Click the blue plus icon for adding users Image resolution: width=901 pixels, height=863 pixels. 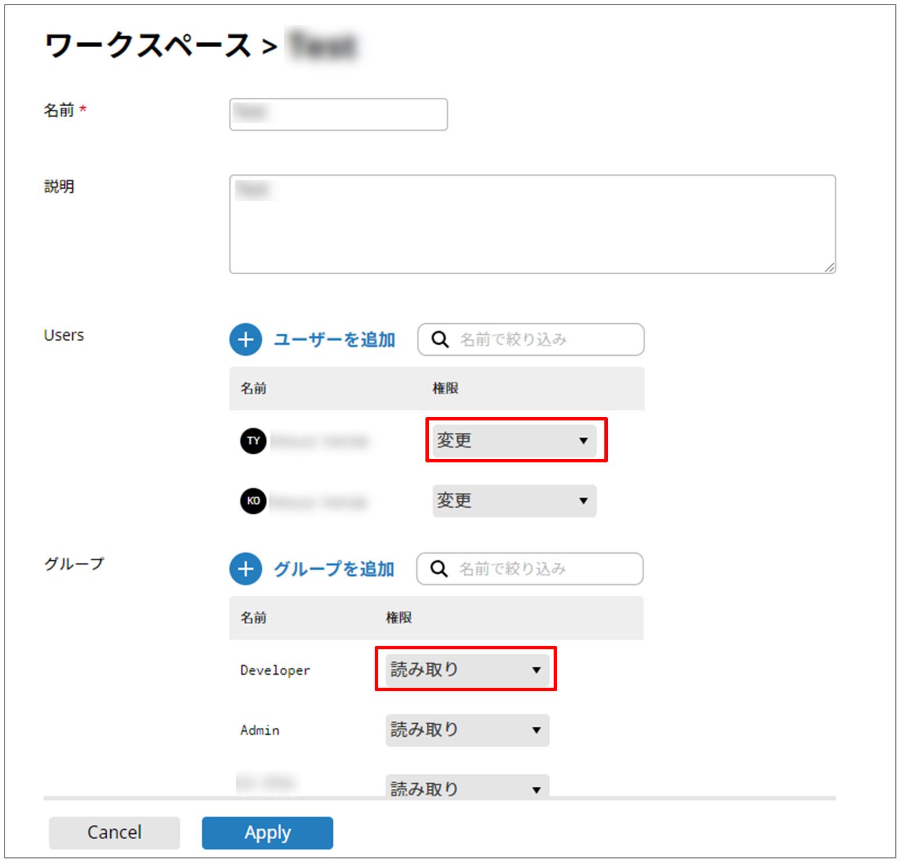pyautogui.click(x=245, y=339)
